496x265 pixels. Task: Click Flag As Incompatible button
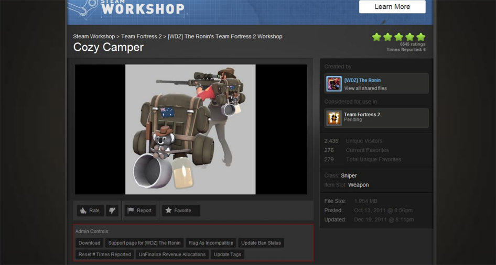(x=211, y=243)
